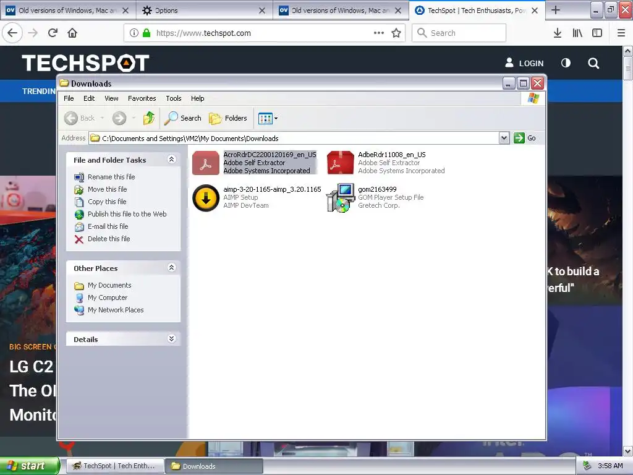The width and height of the screenshot is (633, 475).
Task: Toggle the Folders pane button
Action: (x=228, y=118)
